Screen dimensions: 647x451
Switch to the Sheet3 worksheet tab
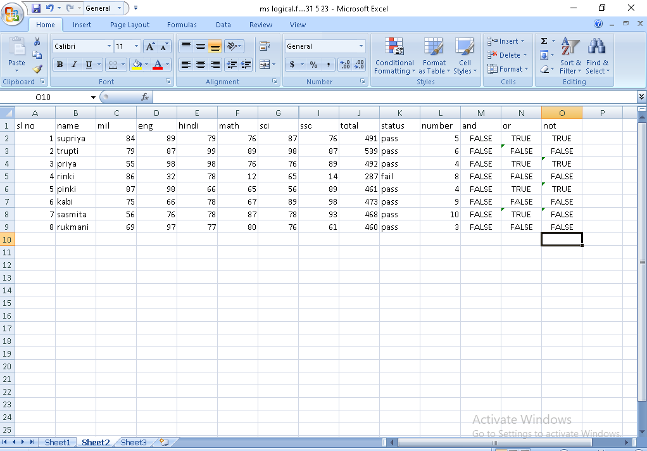134,442
